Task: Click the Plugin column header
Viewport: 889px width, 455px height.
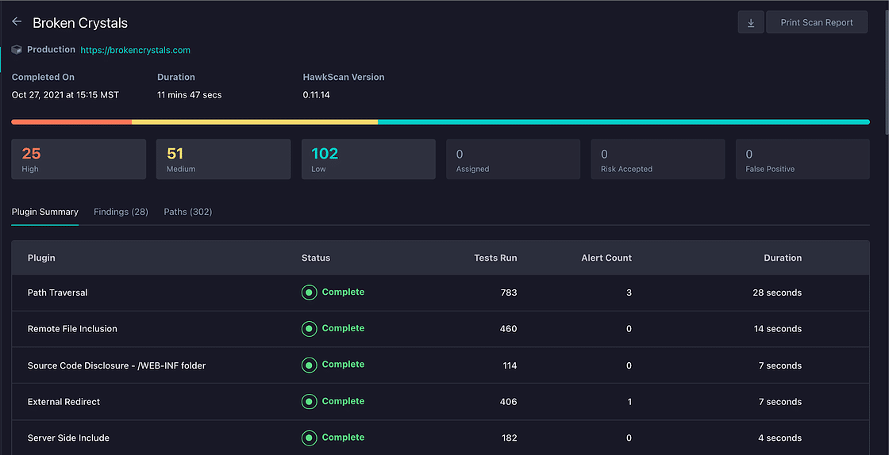Action: (41, 258)
